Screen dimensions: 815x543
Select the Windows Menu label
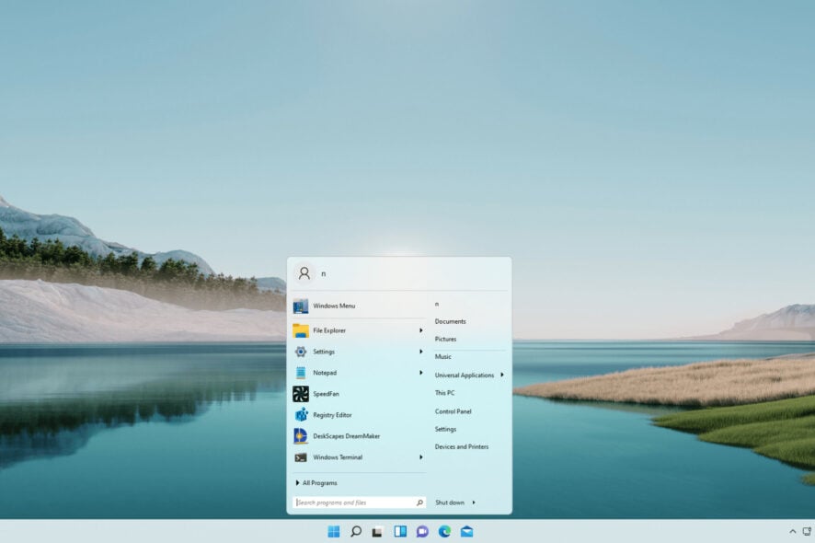tap(334, 306)
